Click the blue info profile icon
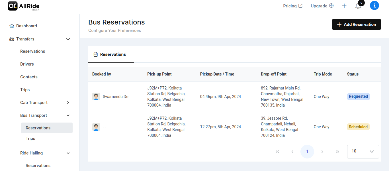This screenshot has height=171, width=389. pos(374,6)
